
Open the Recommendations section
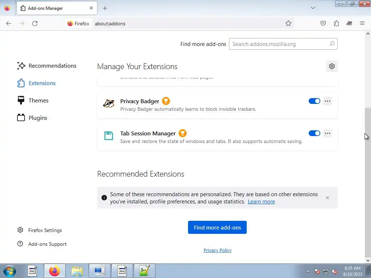point(47,66)
